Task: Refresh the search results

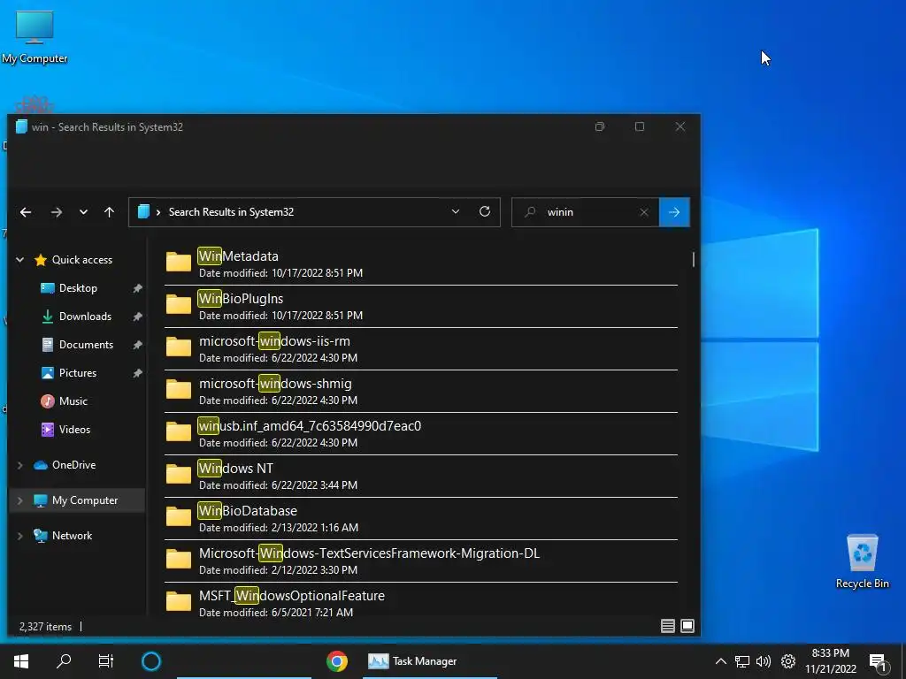Action: (x=485, y=211)
